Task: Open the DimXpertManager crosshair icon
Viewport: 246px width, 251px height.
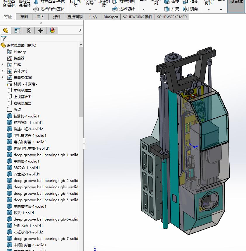Action: 41,30
